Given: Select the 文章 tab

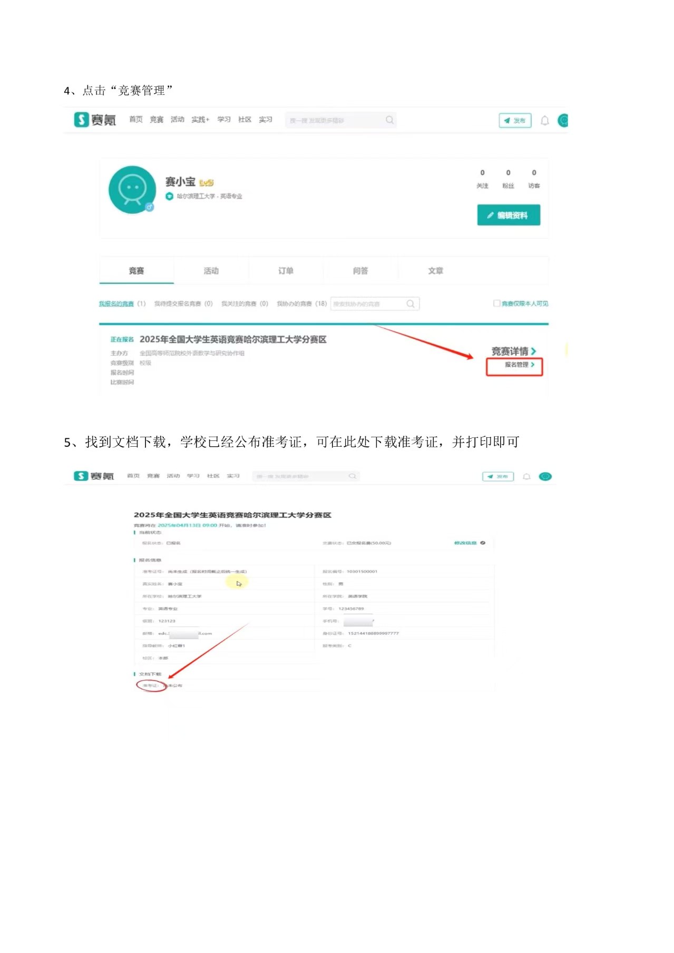Looking at the screenshot, I should click(x=435, y=271).
